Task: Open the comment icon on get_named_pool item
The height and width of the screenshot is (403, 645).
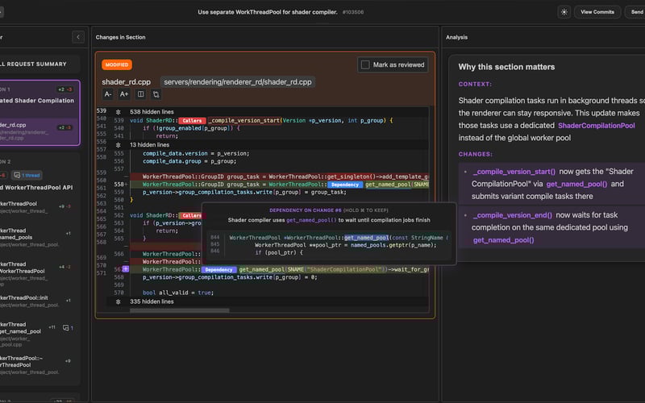Action: [68, 328]
